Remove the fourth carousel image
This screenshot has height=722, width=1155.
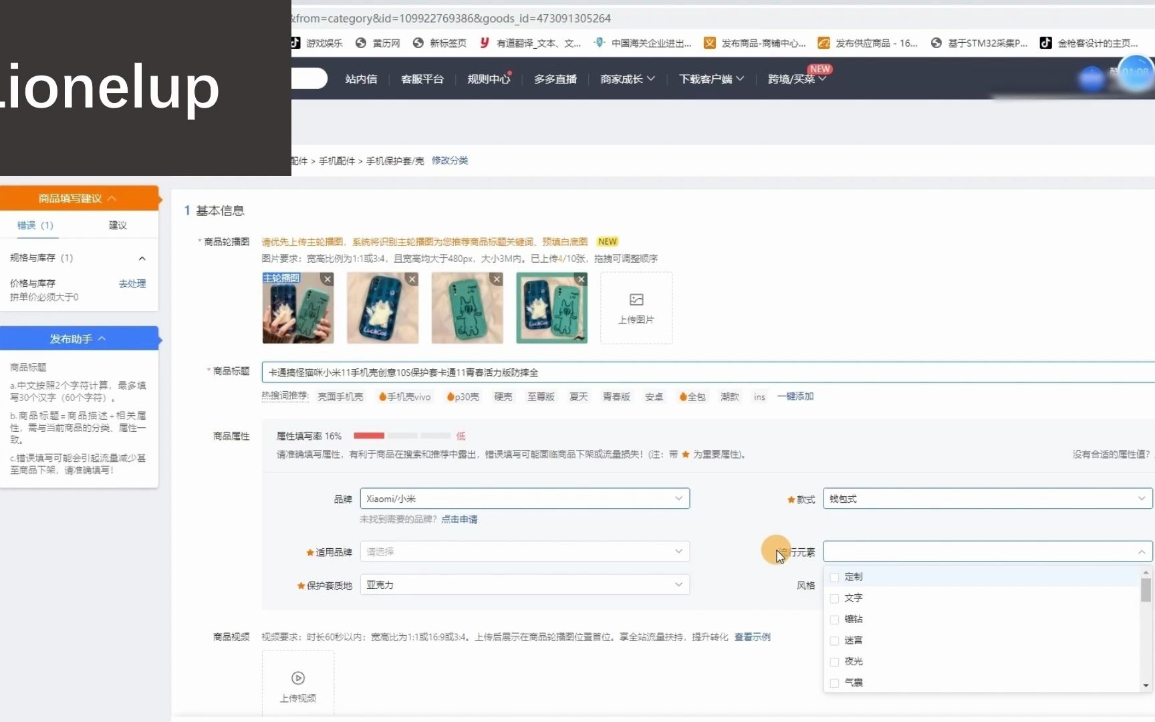tap(582, 279)
